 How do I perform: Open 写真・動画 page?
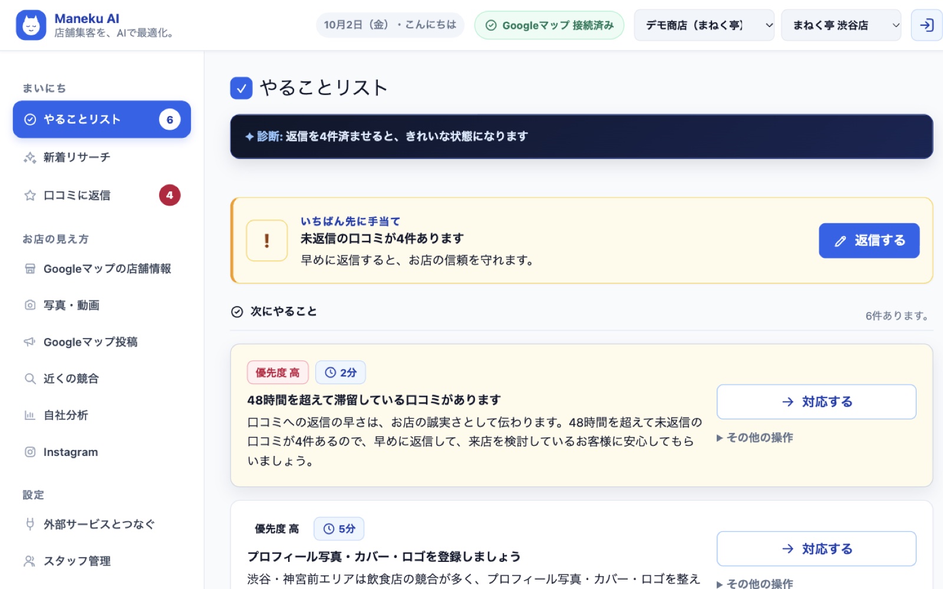coord(102,305)
